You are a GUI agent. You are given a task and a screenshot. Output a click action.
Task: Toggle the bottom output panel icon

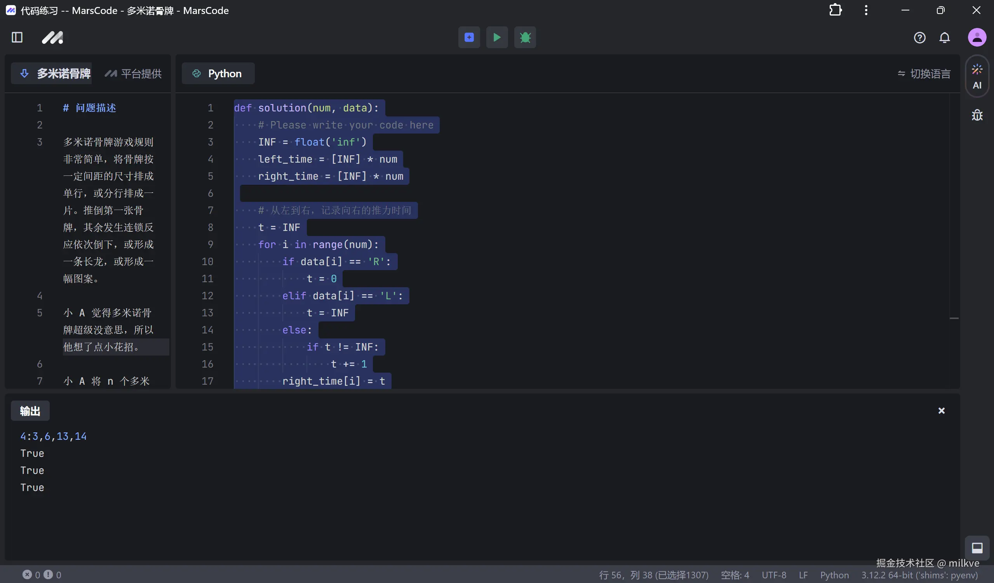pyautogui.click(x=977, y=548)
